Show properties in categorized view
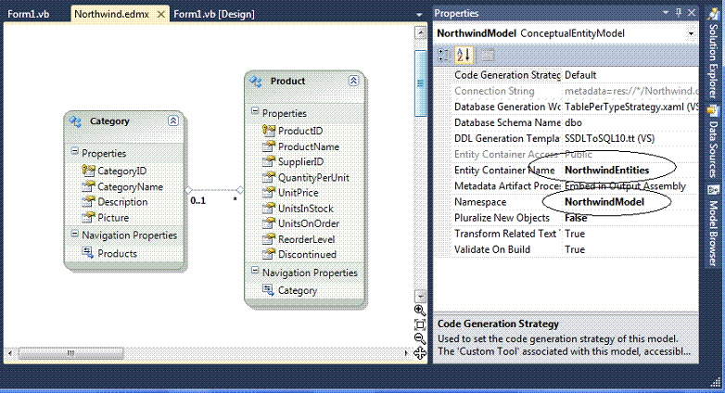This screenshot has height=394, width=725. click(x=443, y=55)
